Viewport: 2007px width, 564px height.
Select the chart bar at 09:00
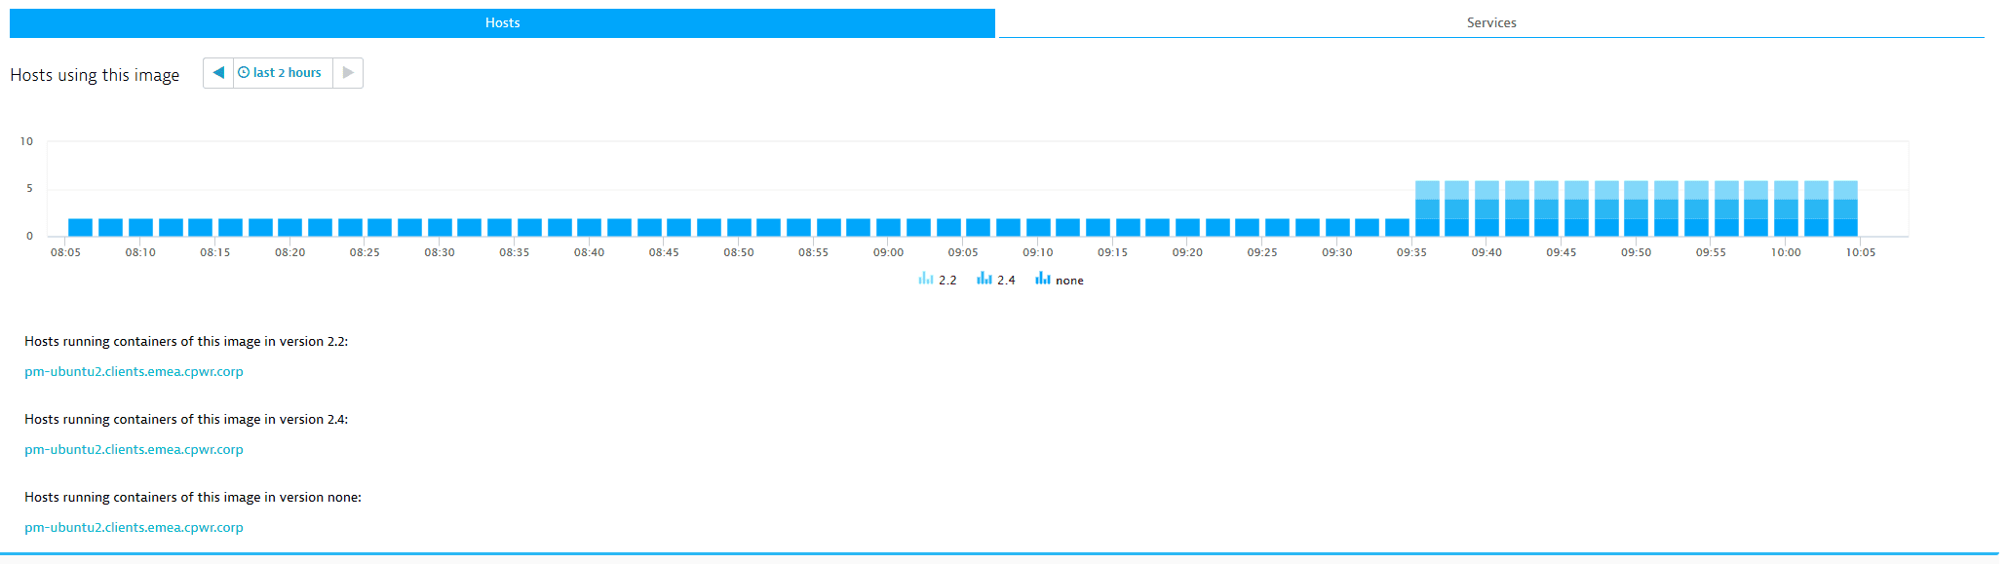pos(888,227)
